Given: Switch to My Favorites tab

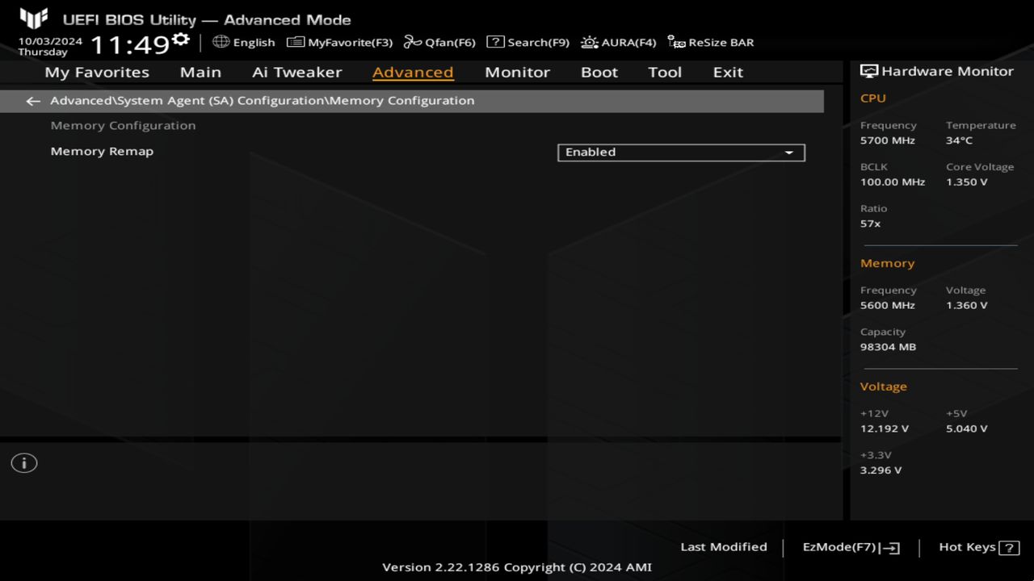Looking at the screenshot, I should 97,72.
